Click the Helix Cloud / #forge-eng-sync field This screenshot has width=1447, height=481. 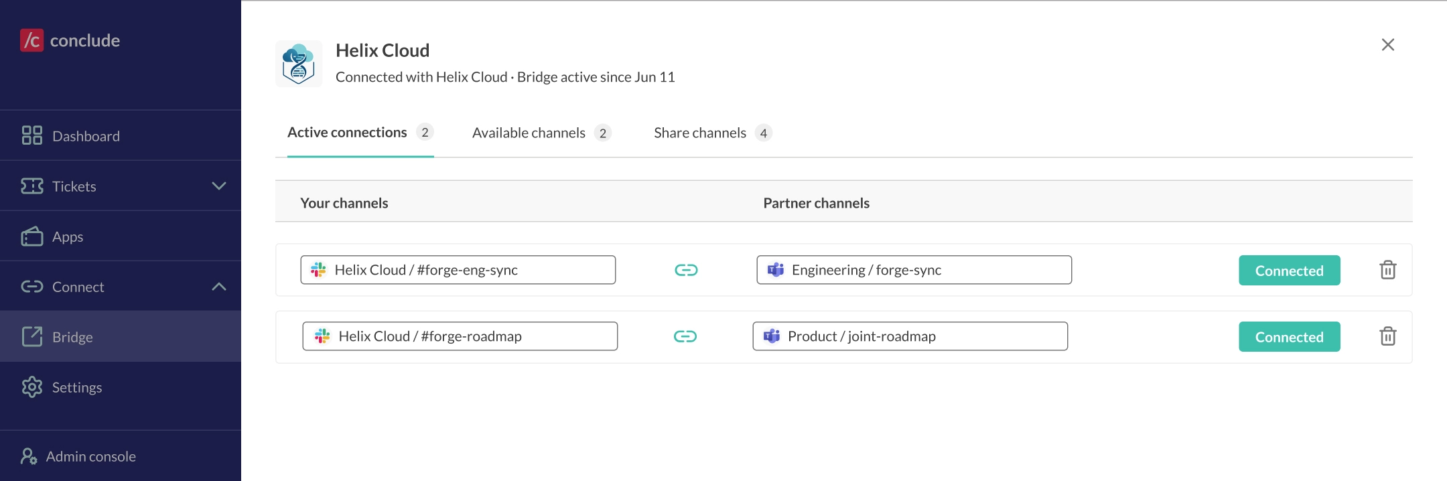[x=458, y=270]
